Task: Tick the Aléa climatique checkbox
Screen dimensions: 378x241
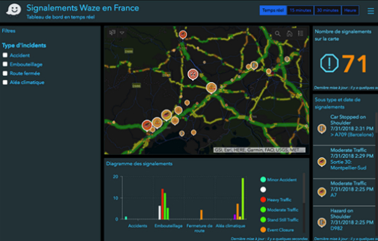Action: (5, 82)
